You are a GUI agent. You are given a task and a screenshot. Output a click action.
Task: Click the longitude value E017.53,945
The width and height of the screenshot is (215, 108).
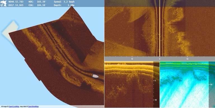pos(16,5)
